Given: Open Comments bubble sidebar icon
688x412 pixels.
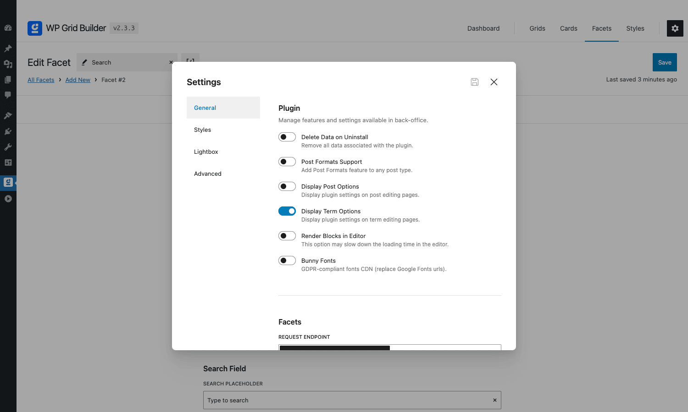Looking at the screenshot, I should click(x=8, y=95).
